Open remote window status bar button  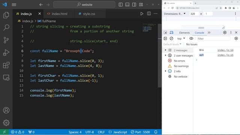coord(4,132)
